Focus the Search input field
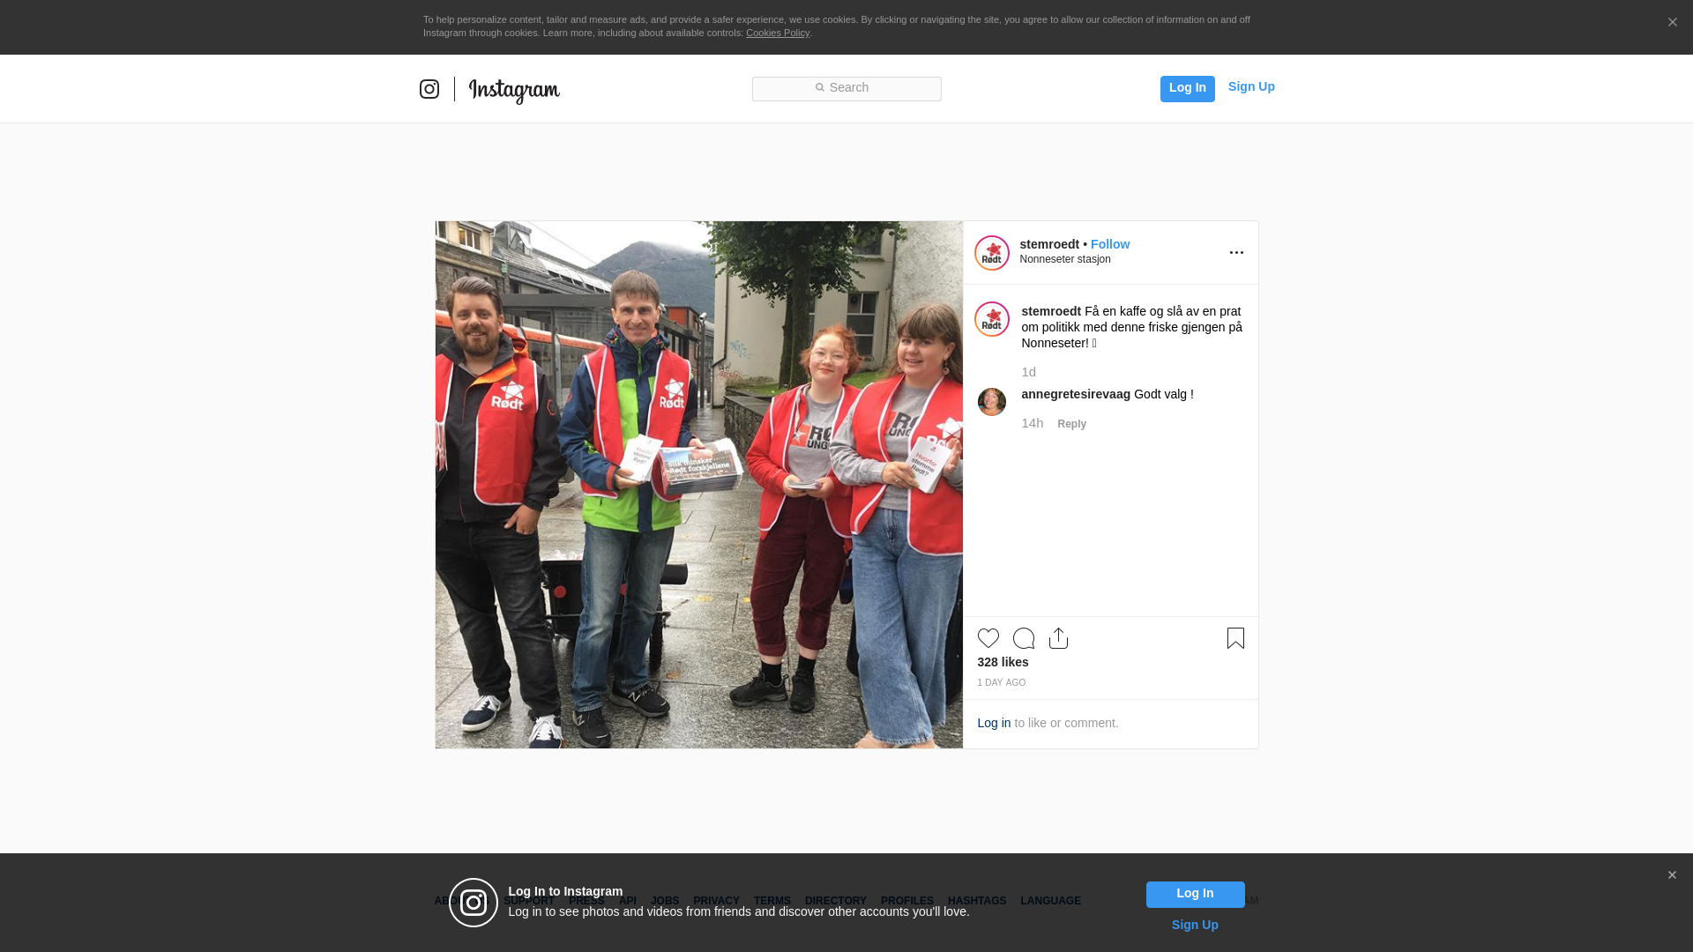 846,89
